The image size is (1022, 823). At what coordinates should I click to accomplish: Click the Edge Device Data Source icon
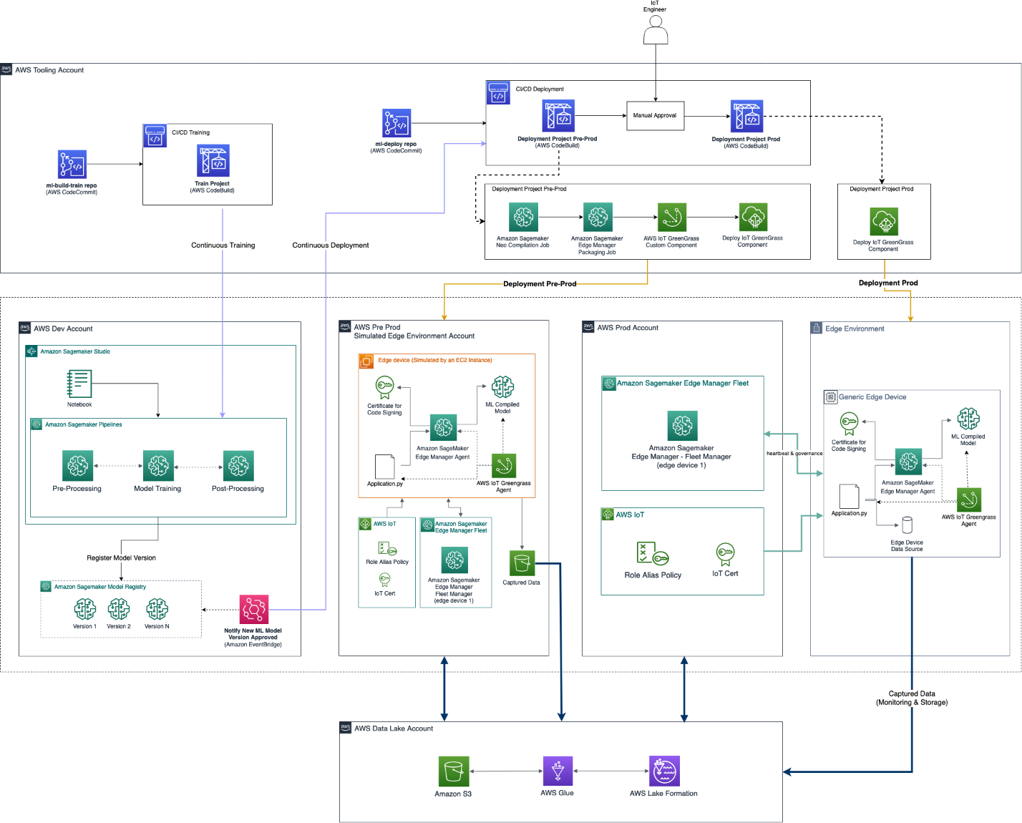907,525
